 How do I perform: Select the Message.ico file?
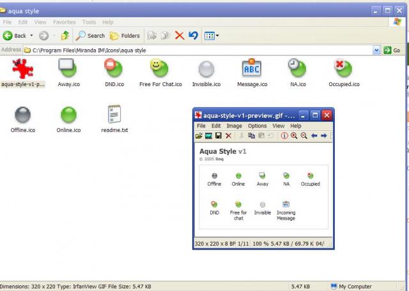252,73
